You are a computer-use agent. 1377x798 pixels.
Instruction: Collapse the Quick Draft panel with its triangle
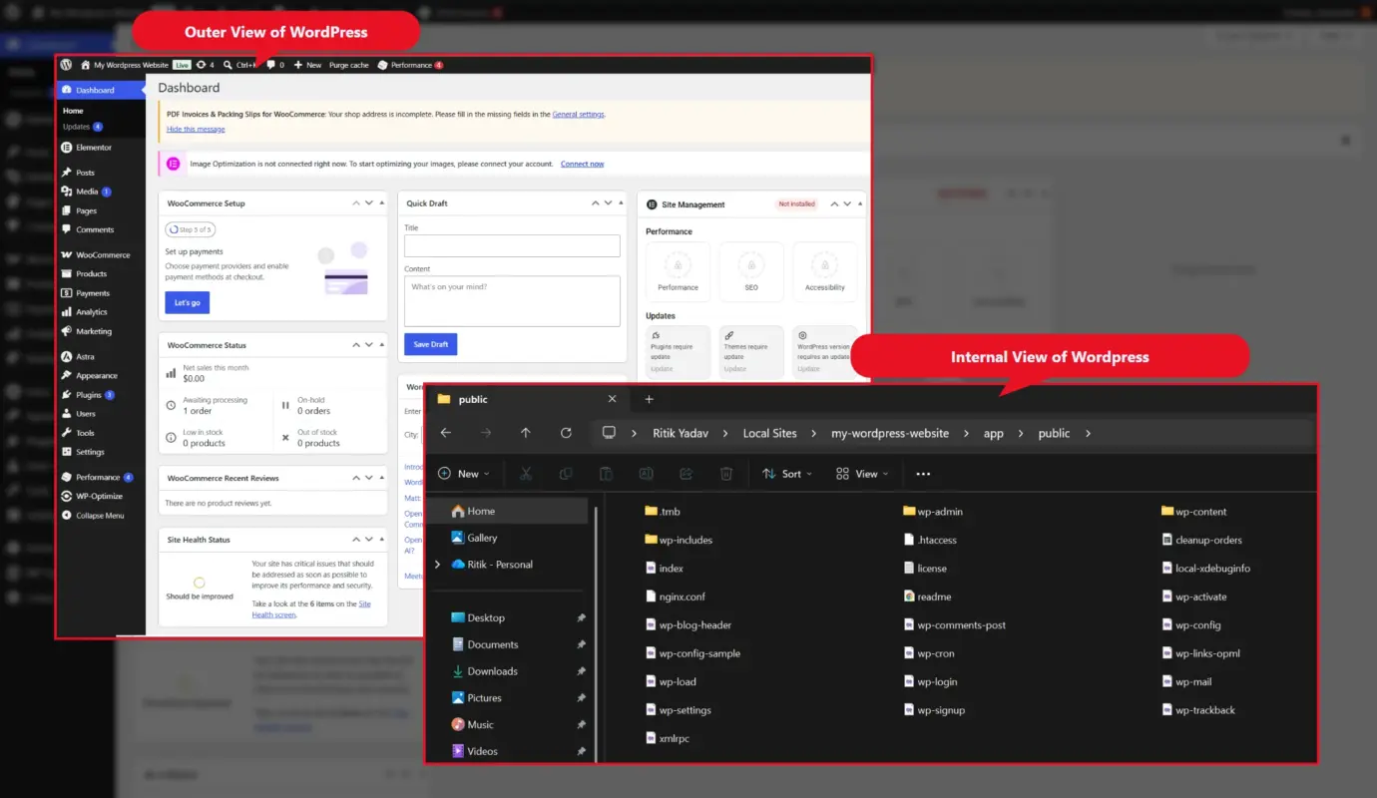621,203
